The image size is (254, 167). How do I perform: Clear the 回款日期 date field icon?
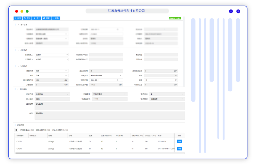tap(118, 80)
